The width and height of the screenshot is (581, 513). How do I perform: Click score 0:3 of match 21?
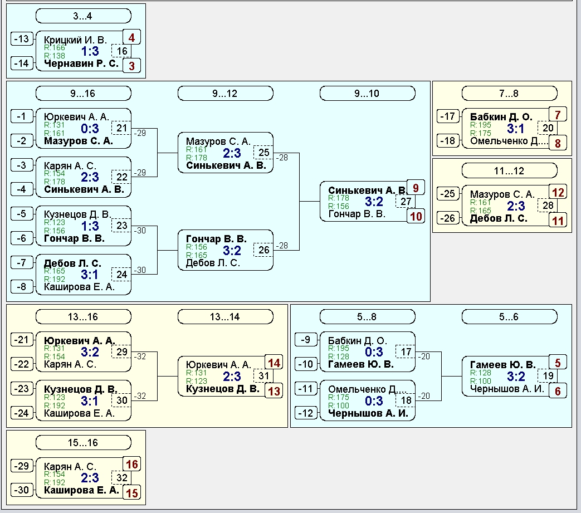click(x=90, y=129)
